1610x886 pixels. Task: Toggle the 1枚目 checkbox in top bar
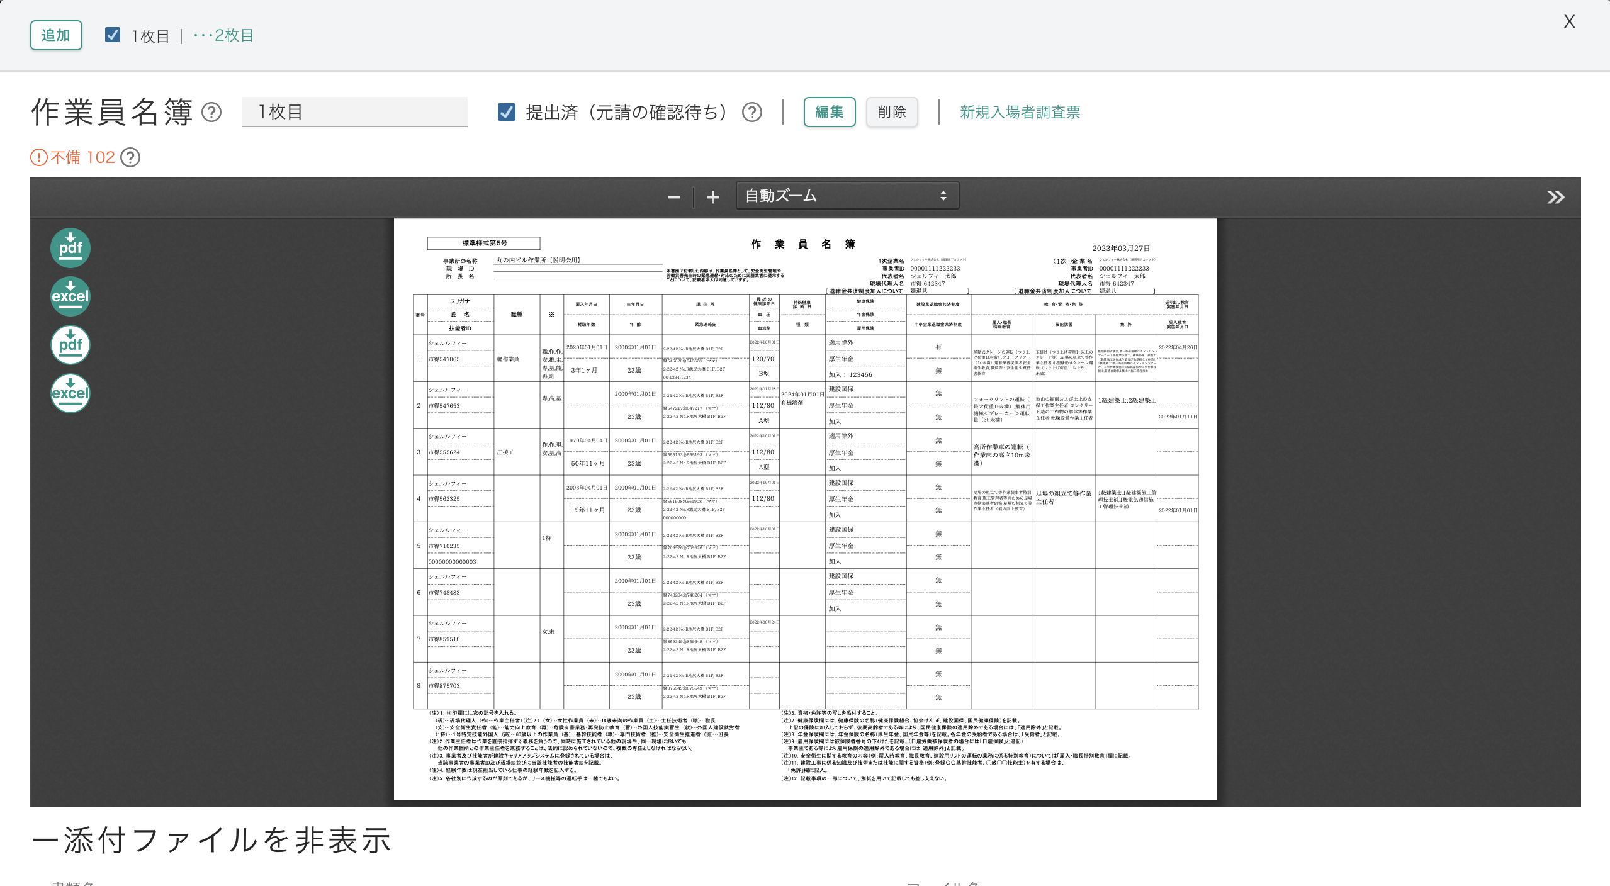point(113,35)
